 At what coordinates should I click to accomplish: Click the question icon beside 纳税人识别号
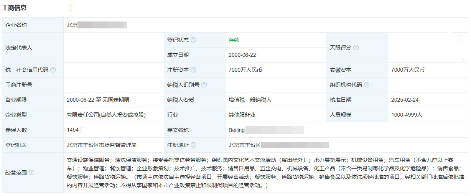click(x=204, y=85)
